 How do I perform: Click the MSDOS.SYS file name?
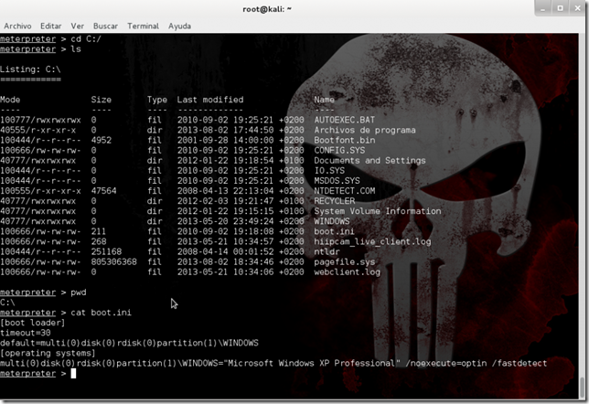pyautogui.click(x=337, y=181)
